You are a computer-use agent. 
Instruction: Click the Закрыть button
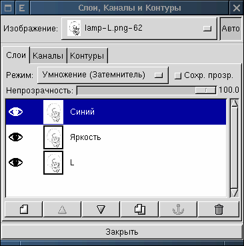[122, 232]
